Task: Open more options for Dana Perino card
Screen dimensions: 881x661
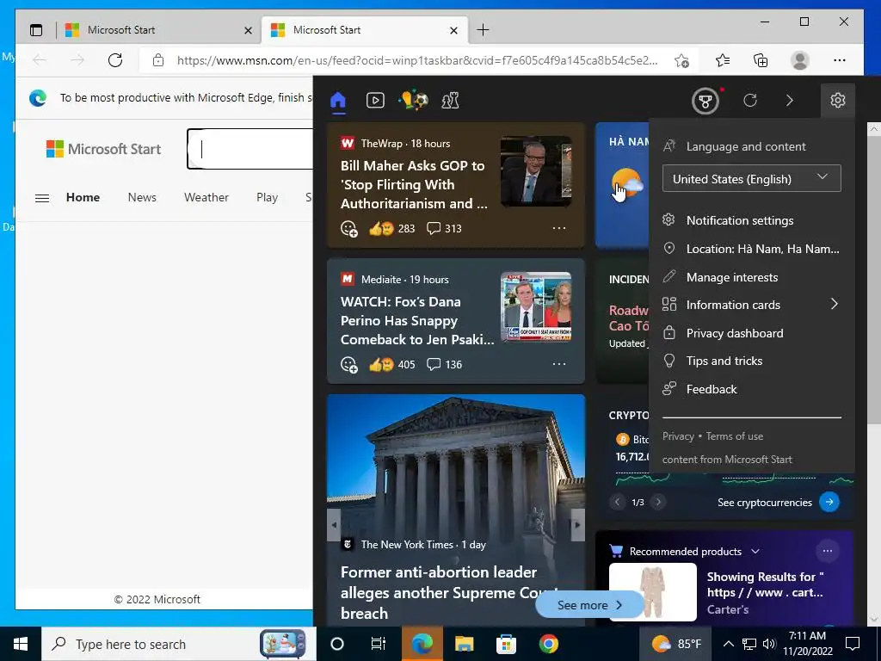Action: coord(559,364)
